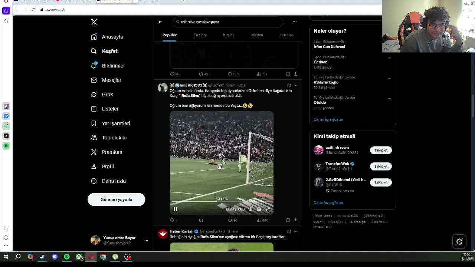Open Haber Kartalı profile avatar
Viewport: 475px width, 267px height.
163,234
